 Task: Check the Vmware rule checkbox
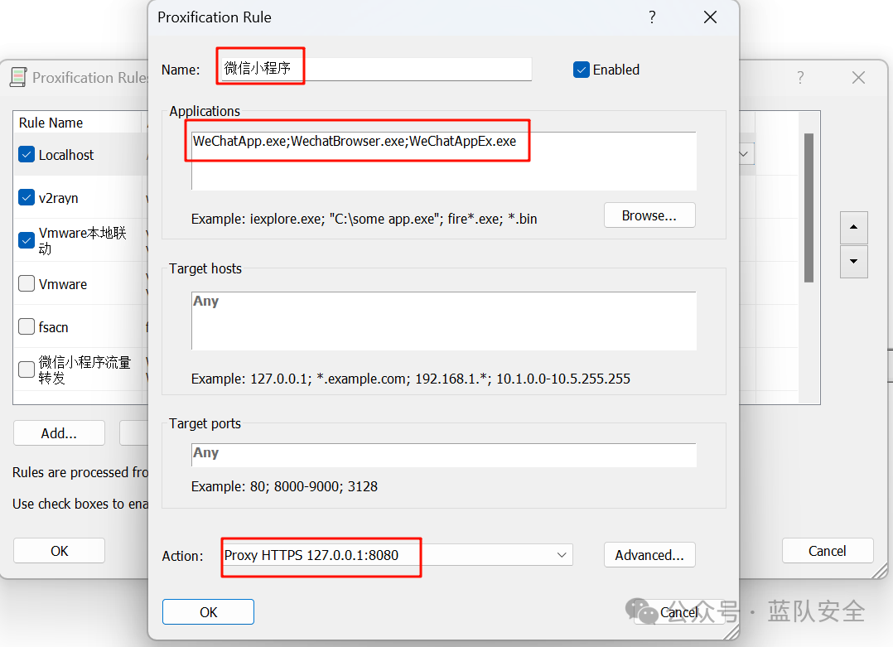27,283
